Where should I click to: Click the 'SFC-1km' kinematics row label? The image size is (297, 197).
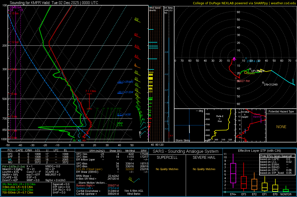coord(82,154)
